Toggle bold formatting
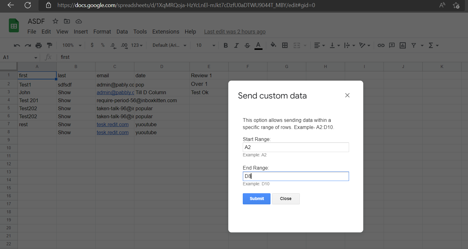 (226, 45)
